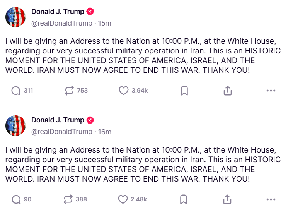Click the verified badge on first post
The image size is (288, 211).
coord(90,12)
